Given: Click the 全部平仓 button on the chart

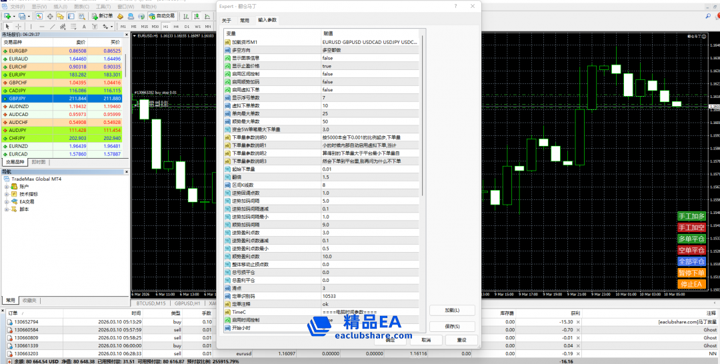Looking at the screenshot, I should (691, 261).
